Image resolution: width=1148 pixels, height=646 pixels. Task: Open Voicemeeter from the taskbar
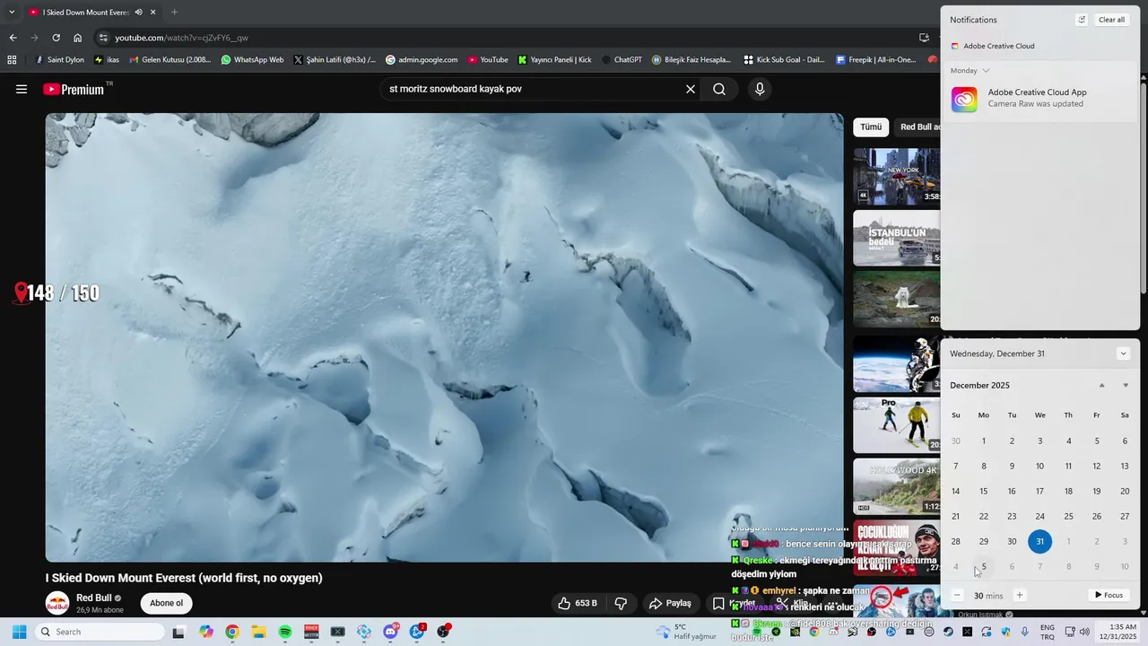[x=311, y=632]
